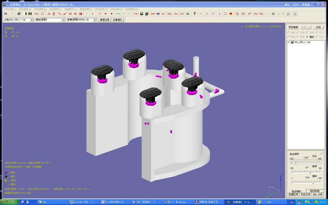Click the Info toolbar button
The height and width of the screenshot is (205, 328).
(169, 14)
